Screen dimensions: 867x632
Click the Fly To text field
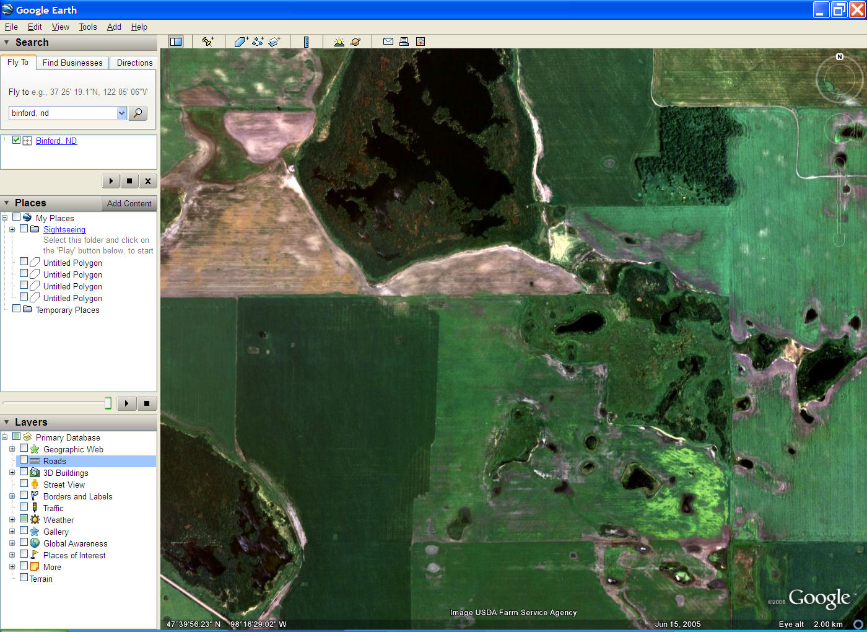pos(63,113)
